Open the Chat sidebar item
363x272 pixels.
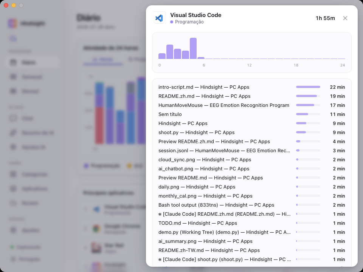click(x=32, y=118)
